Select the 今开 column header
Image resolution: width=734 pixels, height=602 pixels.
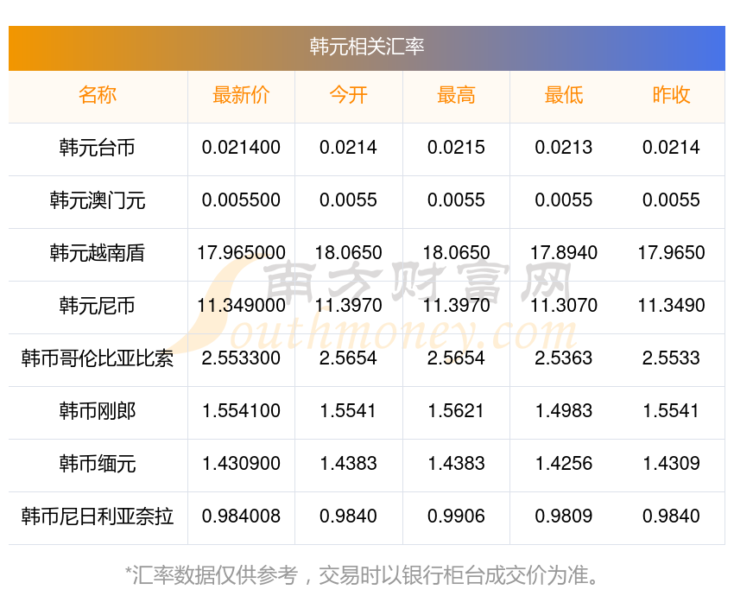click(348, 96)
